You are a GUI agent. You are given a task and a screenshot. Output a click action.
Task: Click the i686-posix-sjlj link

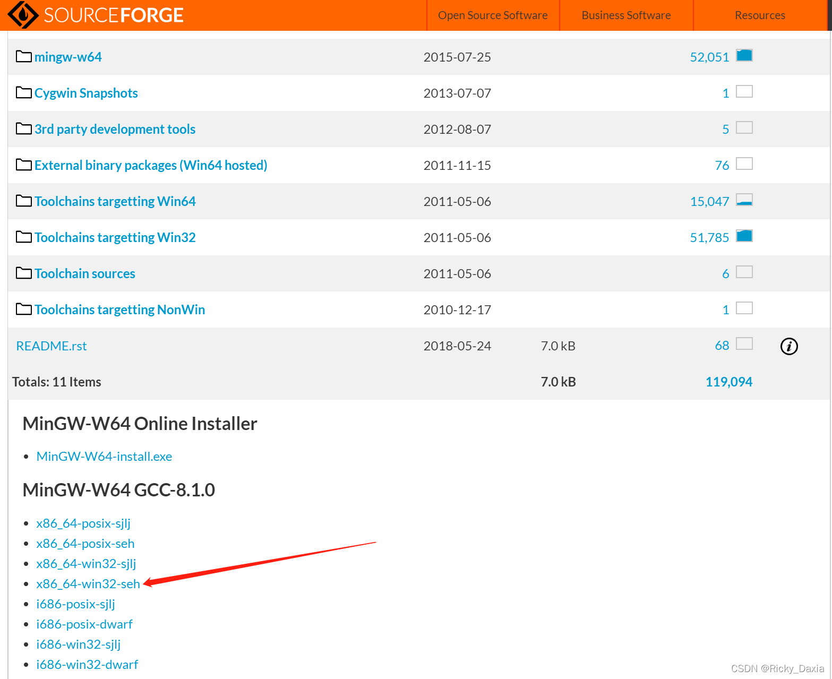tap(75, 604)
